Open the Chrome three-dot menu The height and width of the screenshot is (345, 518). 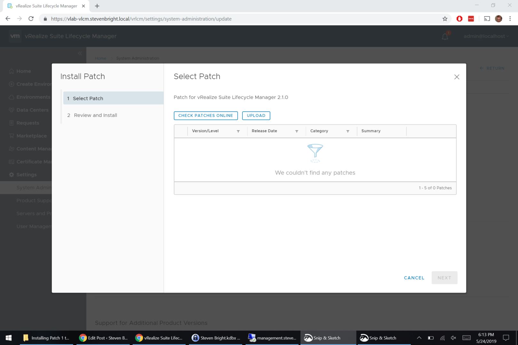(x=510, y=19)
